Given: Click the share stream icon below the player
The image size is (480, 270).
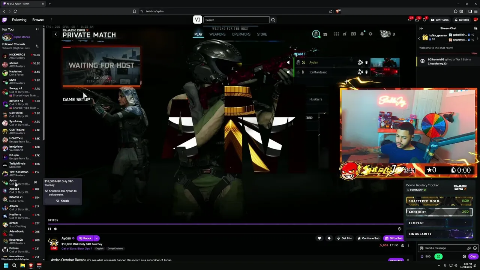Looking at the screenshot, I should point(403,245).
